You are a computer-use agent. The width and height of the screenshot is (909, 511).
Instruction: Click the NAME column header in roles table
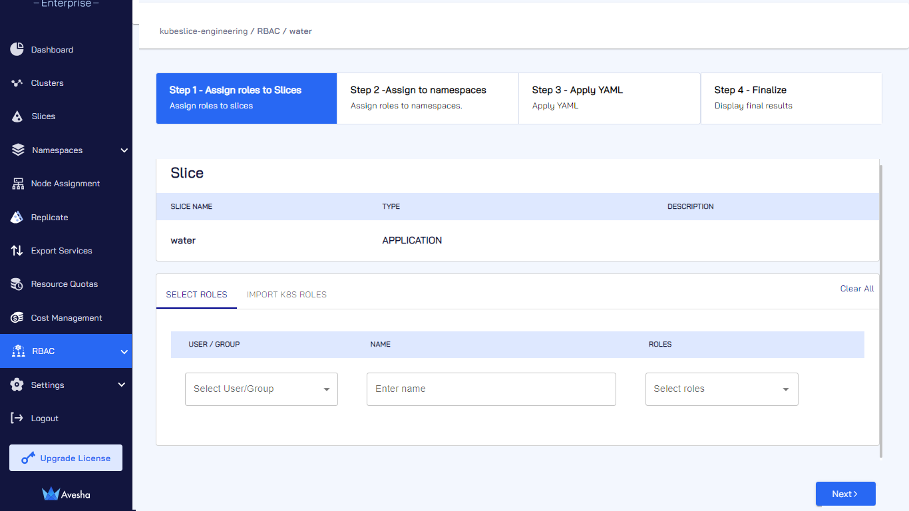(x=381, y=344)
